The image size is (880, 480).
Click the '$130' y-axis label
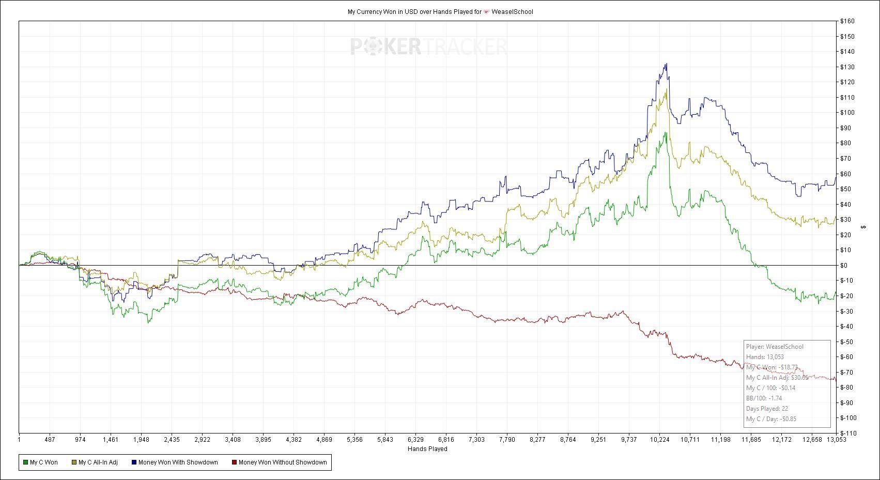click(x=847, y=67)
